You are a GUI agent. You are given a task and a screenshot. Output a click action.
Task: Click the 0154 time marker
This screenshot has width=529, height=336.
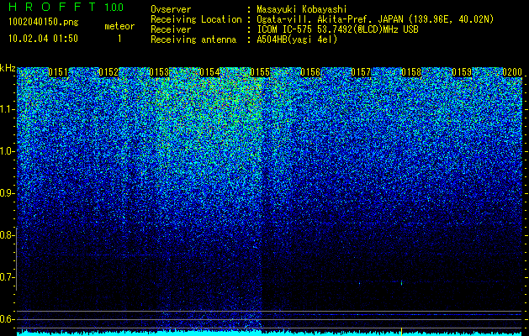click(209, 72)
